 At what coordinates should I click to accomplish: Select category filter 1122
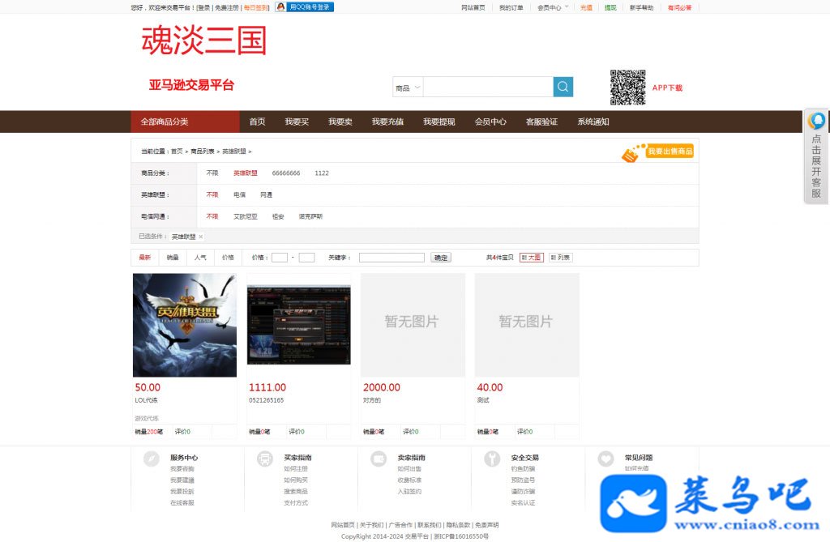(x=321, y=173)
